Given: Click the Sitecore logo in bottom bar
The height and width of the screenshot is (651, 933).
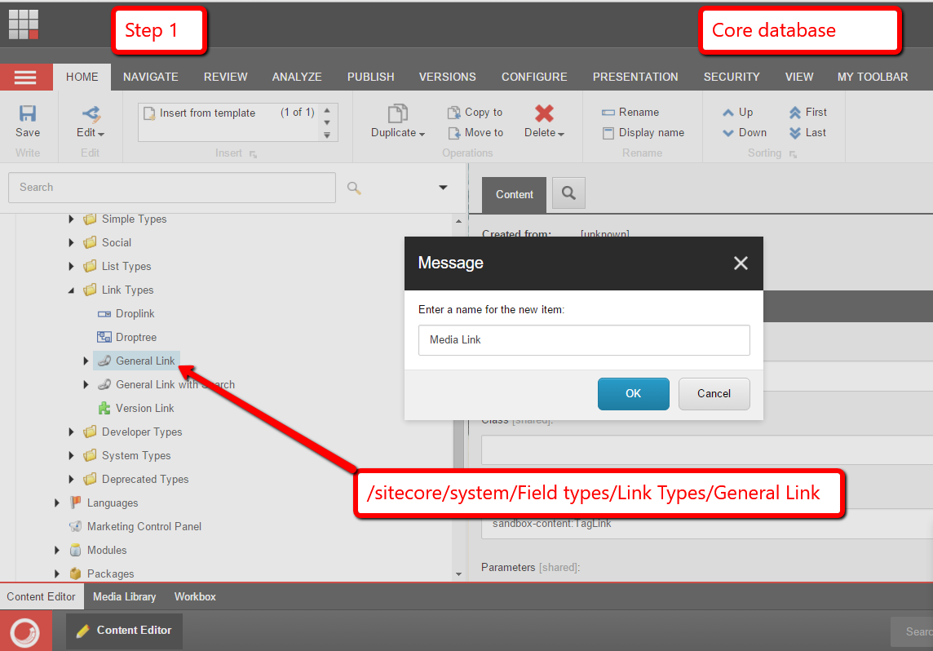Looking at the screenshot, I should 25,631.
